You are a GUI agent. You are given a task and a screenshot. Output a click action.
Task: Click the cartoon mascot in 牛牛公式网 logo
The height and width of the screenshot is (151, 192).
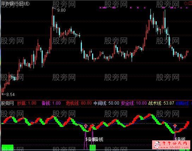pyautogui.click(x=157, y=145)
